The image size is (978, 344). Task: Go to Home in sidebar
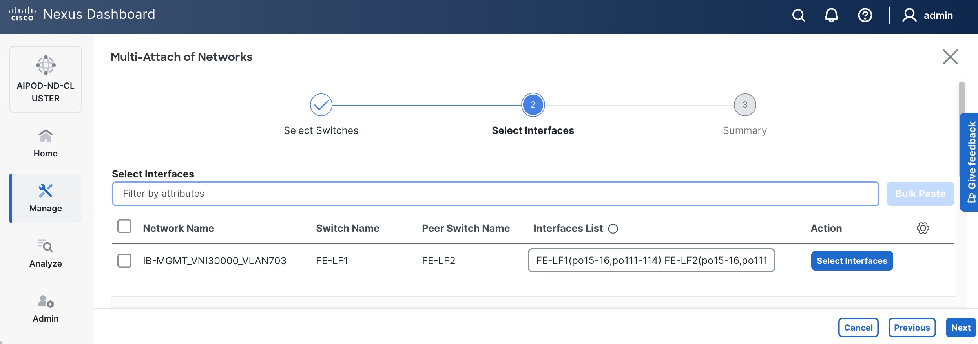[x=46, y=143]
